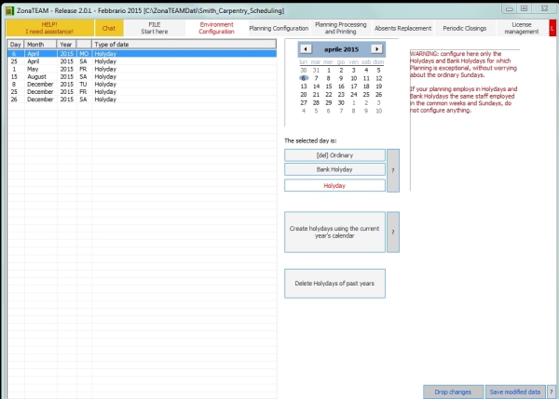Switch to Planning Configuration tab
The image size is (559, 399).
pos(279,28)
